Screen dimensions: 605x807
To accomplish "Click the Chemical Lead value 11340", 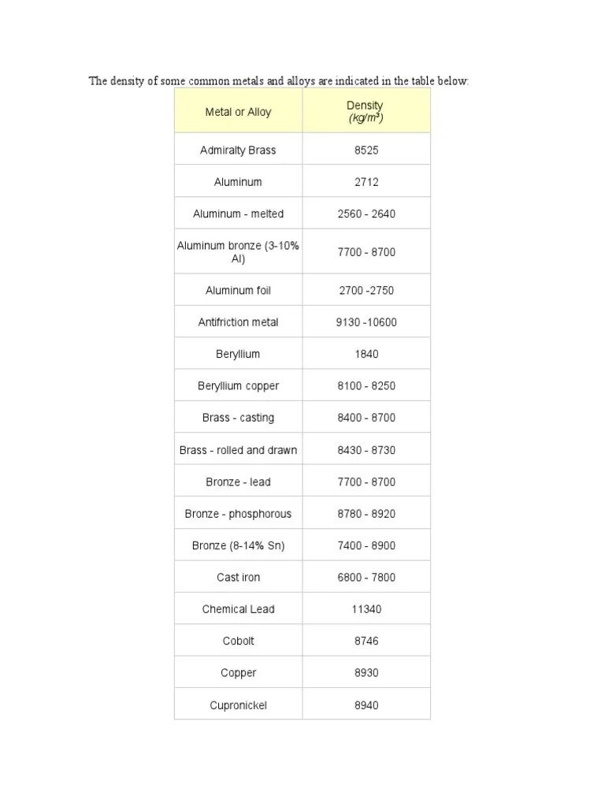I will click(366, 609).
